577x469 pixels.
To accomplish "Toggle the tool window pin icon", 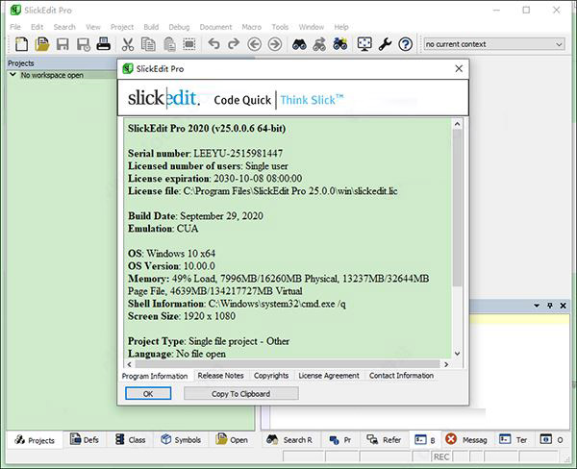I will tap(550, 306).
